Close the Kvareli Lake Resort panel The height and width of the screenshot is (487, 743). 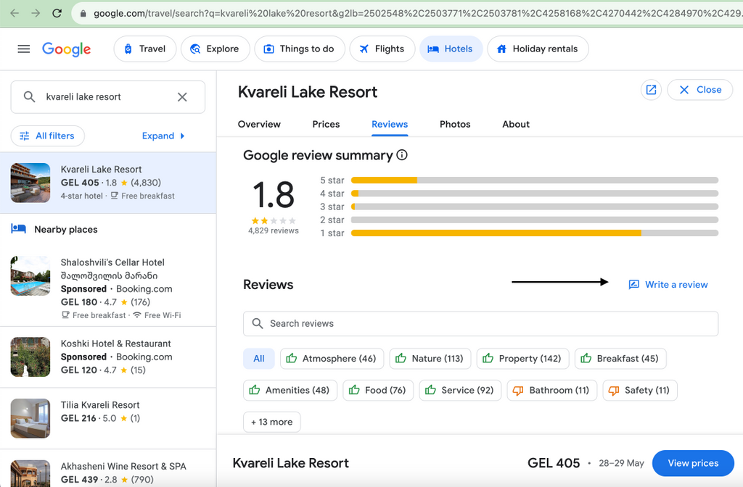tap(700, 89)
